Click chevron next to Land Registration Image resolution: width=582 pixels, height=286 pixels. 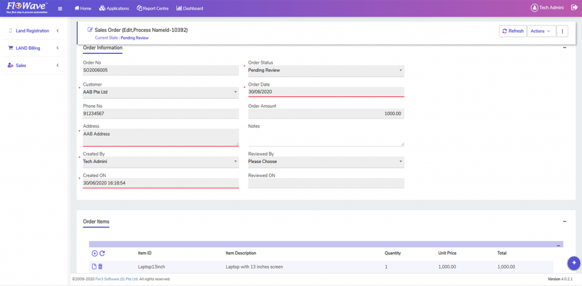[57, 31]
